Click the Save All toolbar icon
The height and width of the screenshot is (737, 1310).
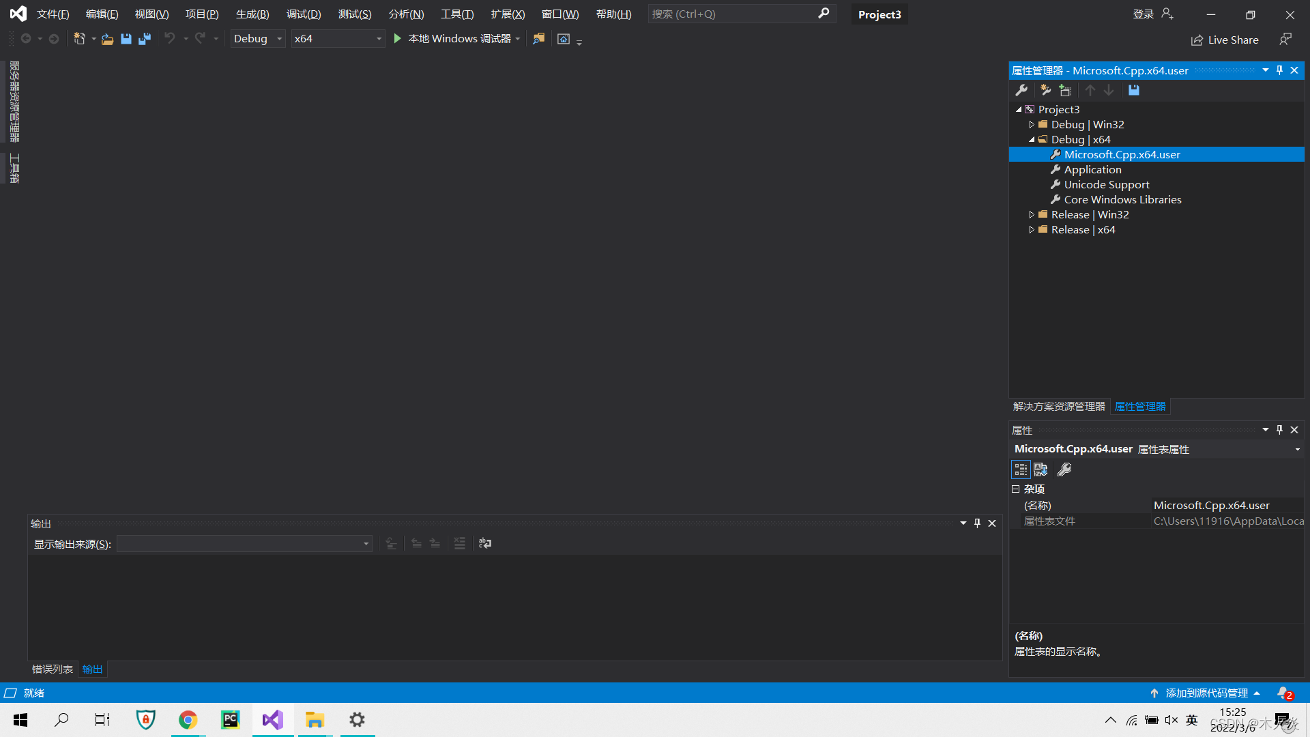pyautogui.click(x=145, y=39)
